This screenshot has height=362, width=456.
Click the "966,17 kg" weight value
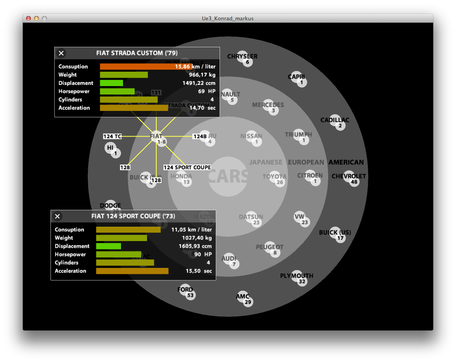click(202, 74)
